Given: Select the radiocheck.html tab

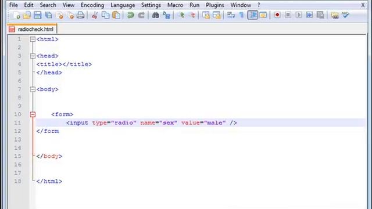Looking at the screenshot, I should coord(32,29).
